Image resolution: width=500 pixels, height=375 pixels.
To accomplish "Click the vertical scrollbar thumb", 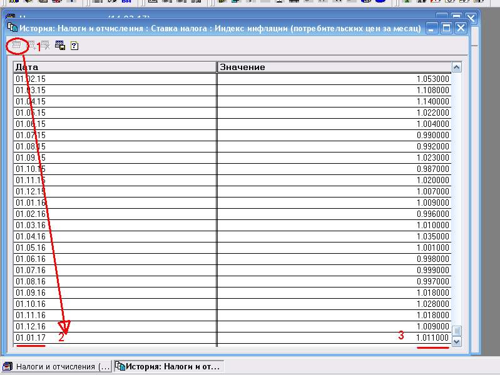I will point(457,331).
